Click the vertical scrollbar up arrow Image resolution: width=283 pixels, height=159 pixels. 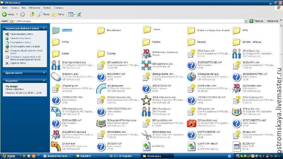[281, 25]
